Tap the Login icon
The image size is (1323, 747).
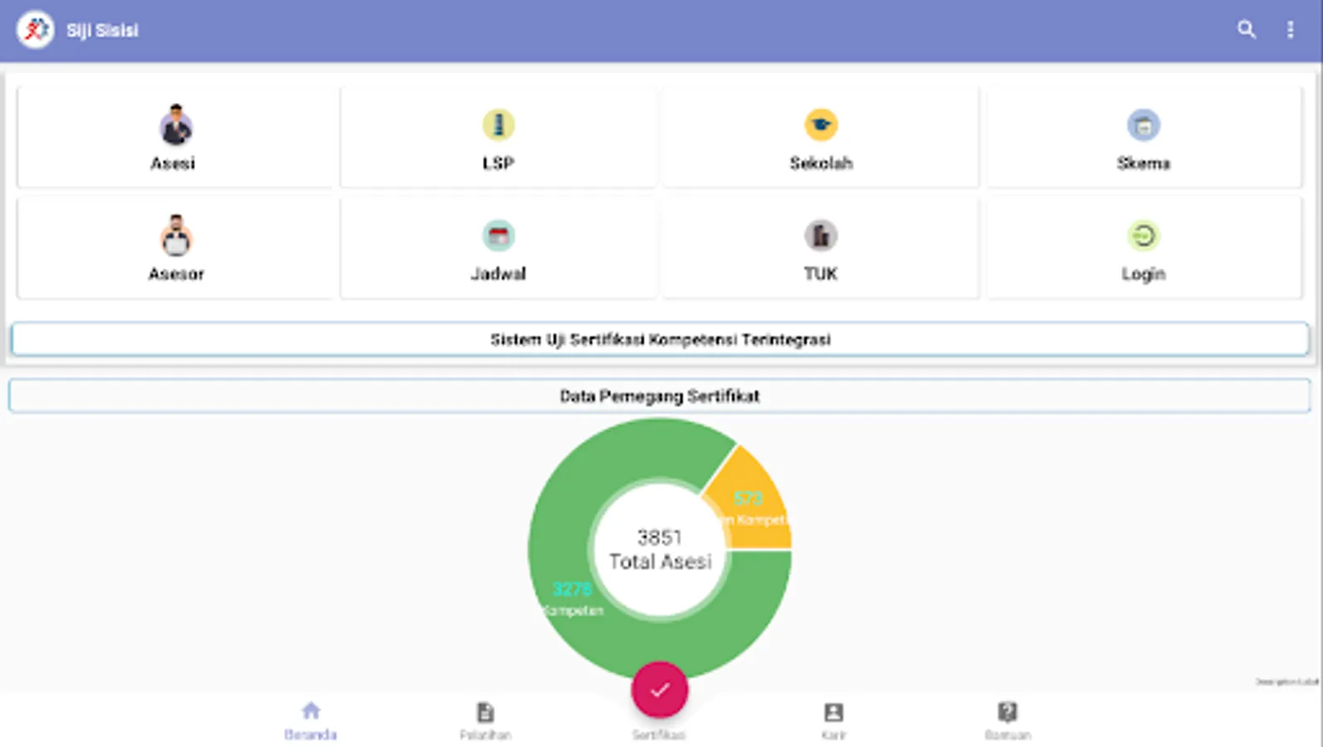point(1144,236)
